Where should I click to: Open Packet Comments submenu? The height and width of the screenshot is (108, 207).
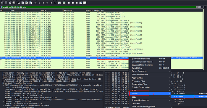click(150, 71)
